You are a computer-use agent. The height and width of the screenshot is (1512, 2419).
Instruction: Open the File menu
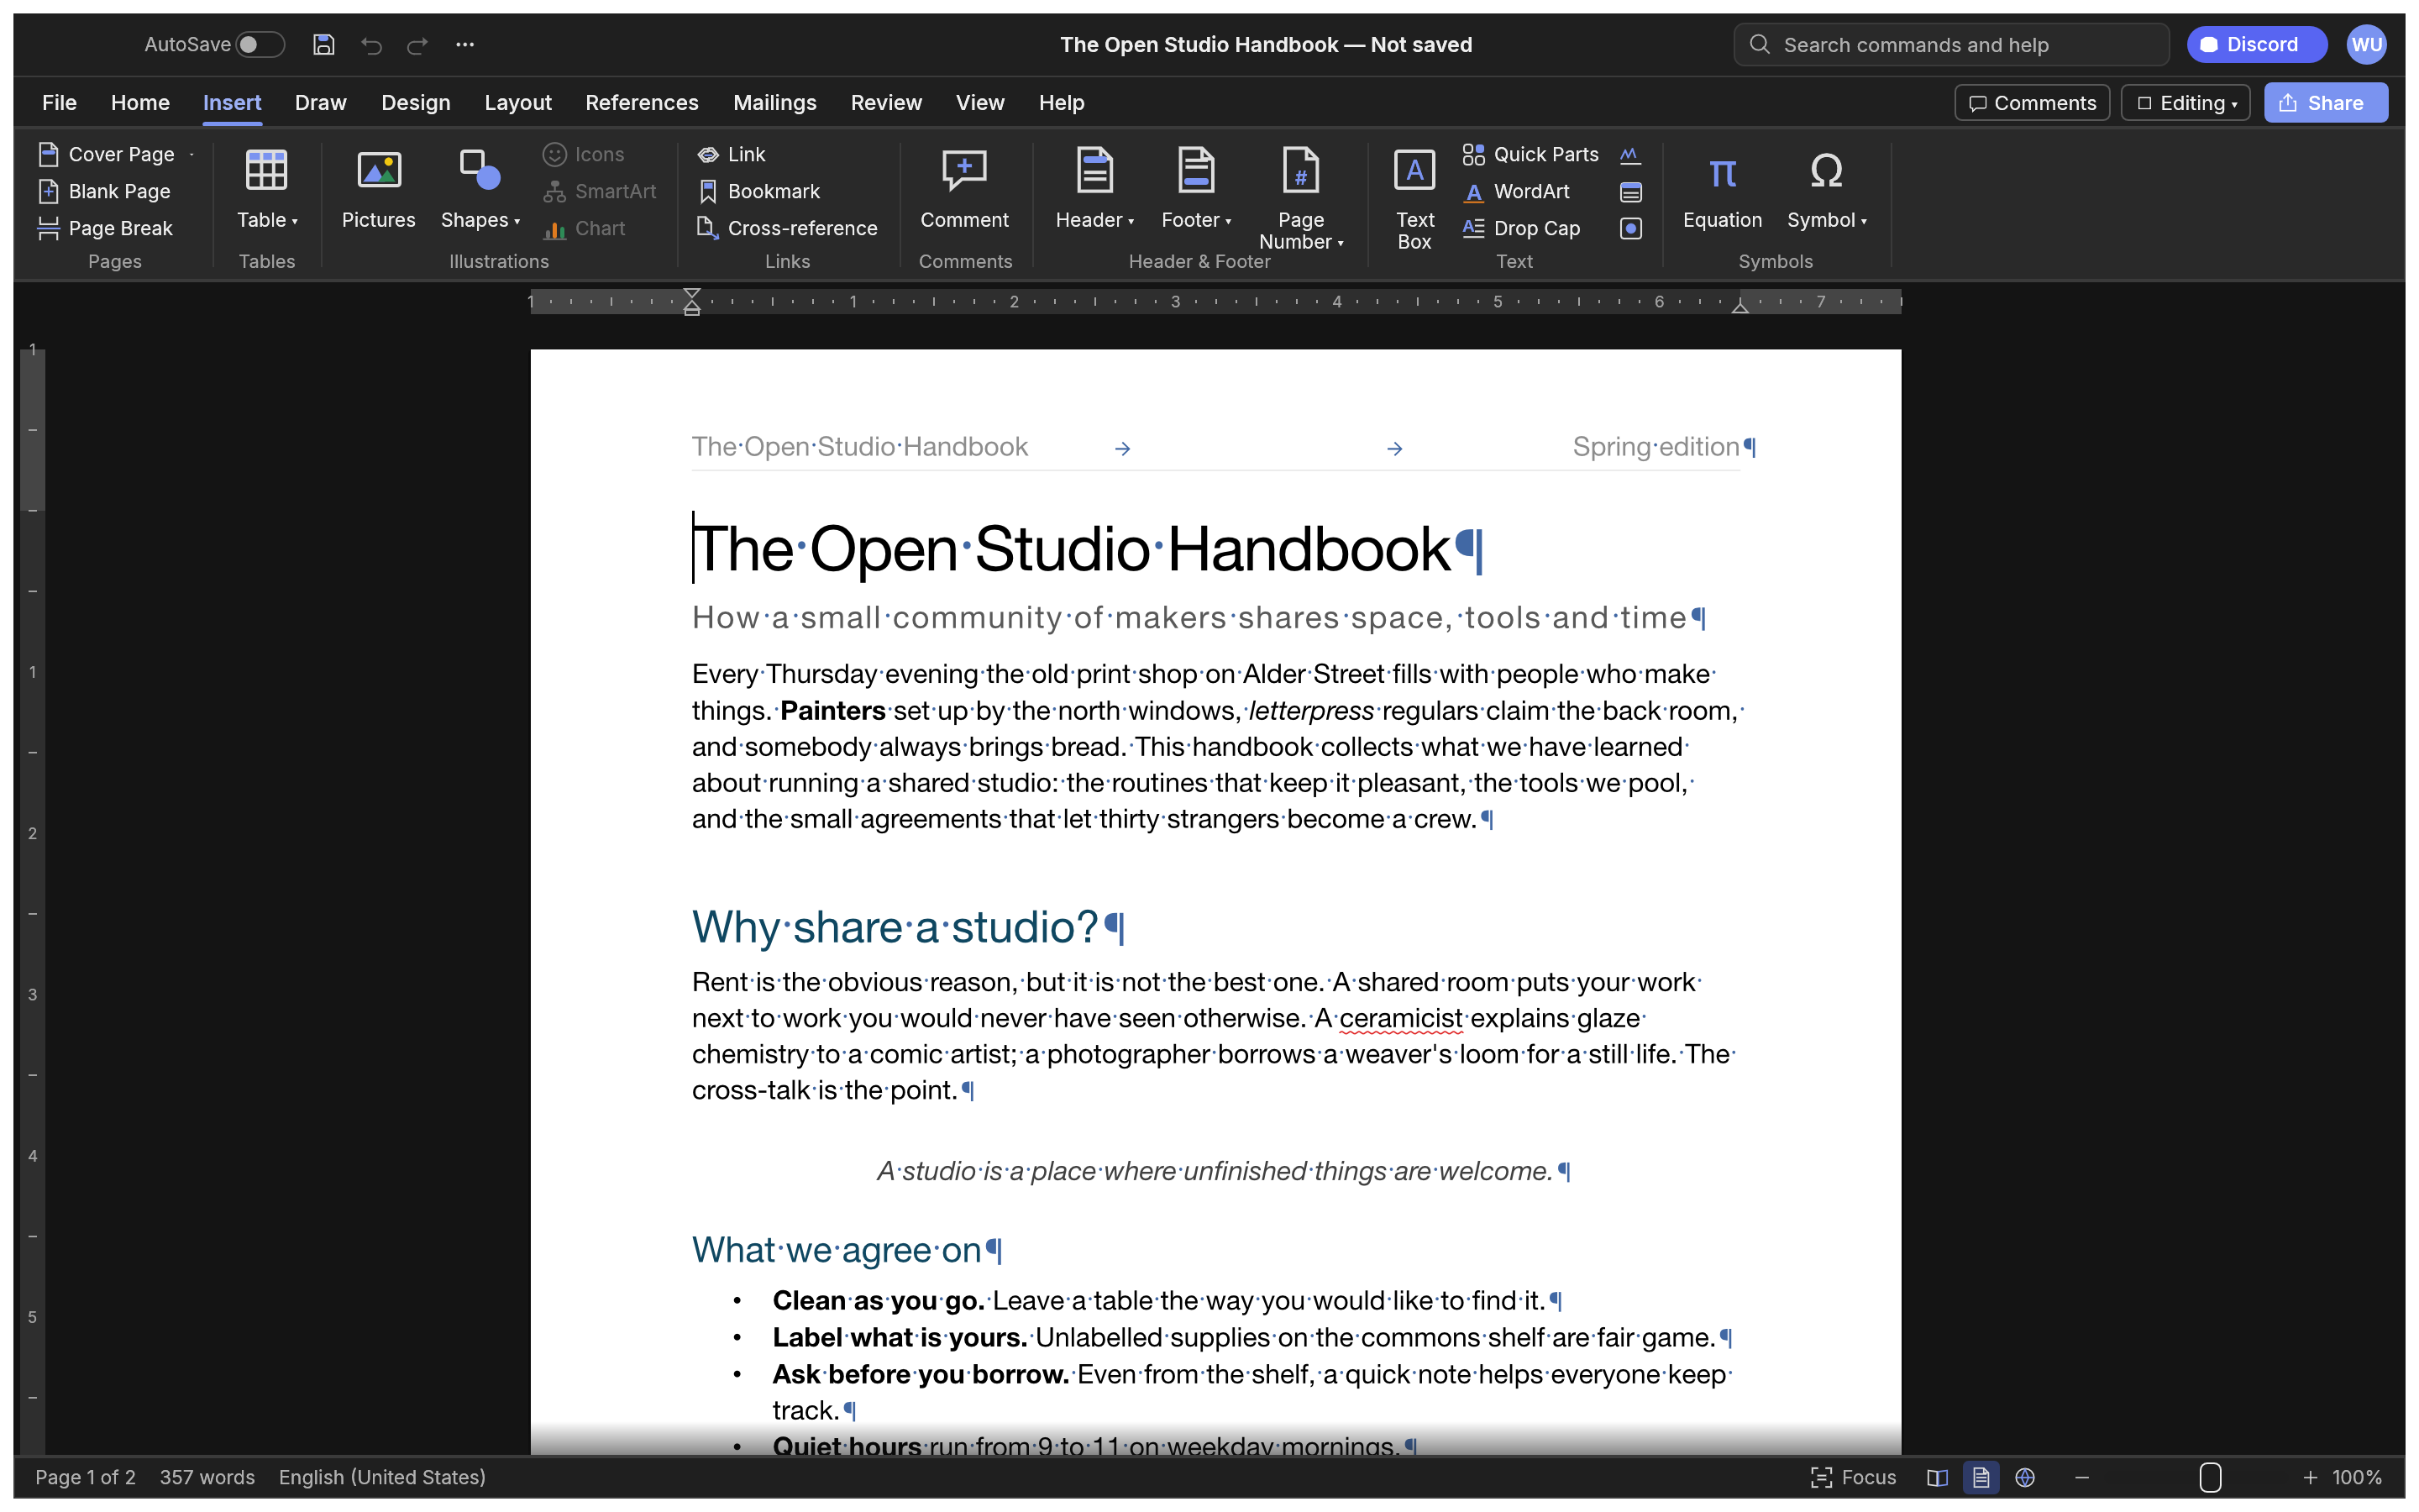59,103
